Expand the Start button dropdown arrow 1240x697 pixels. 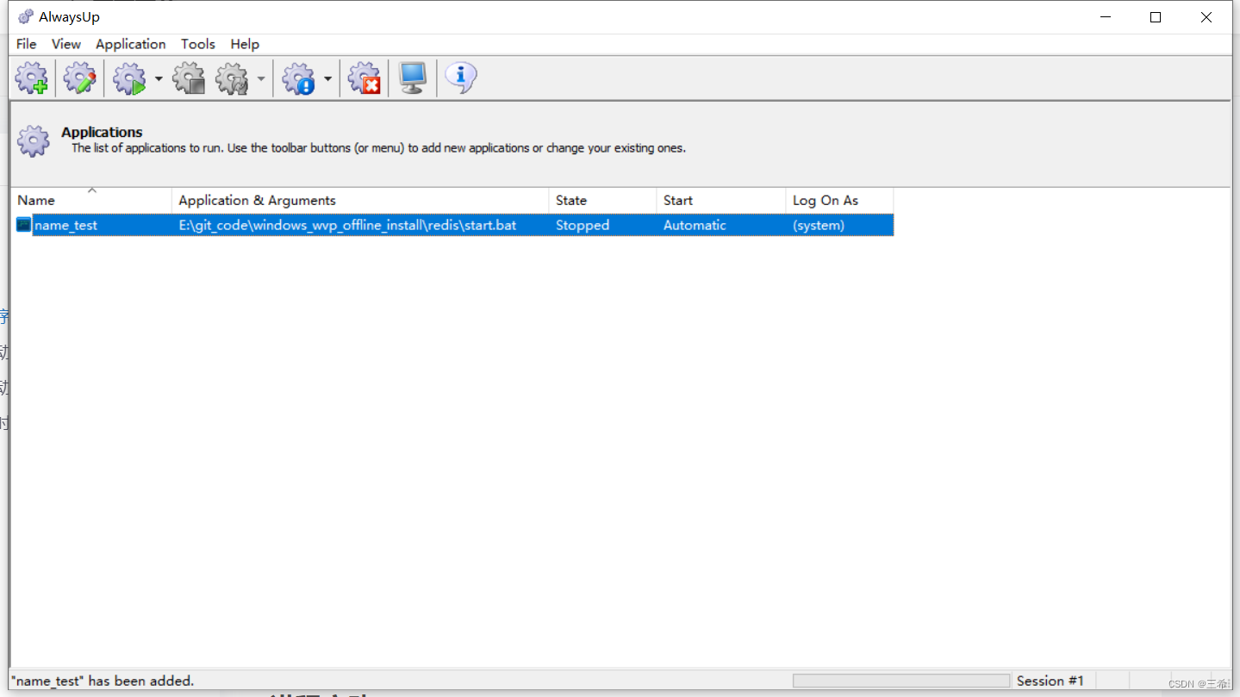[x=159, y=78]
